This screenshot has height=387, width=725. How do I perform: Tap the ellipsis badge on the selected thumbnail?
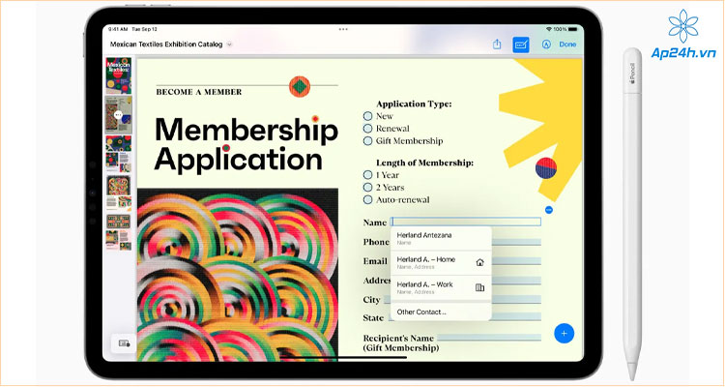(x=118, y=115)
